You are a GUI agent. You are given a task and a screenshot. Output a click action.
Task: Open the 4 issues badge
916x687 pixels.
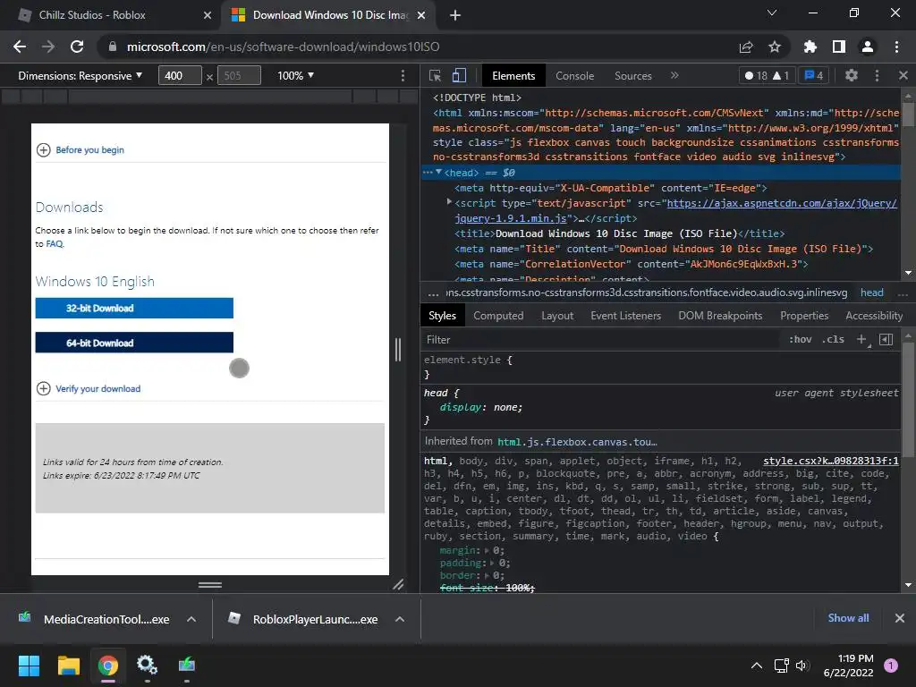[x=814, y=75]
